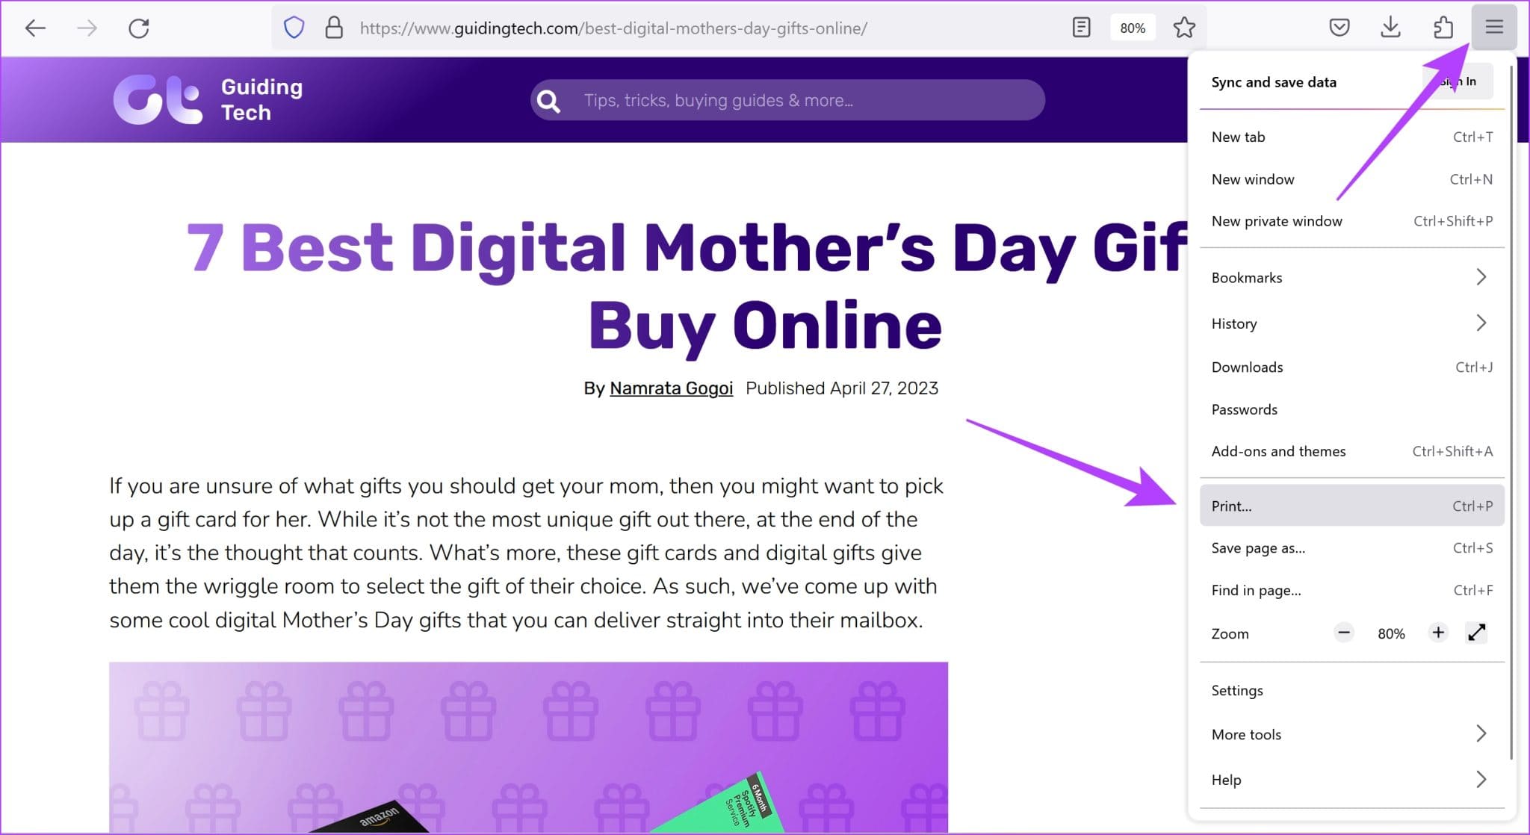Click the lock icon in address bar

coord(334,28)
